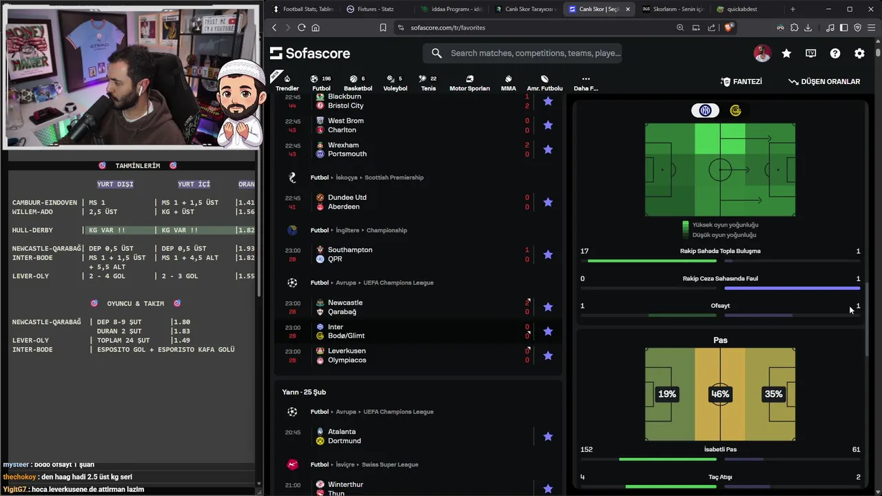Open the TV schedule icon
Image resolution: width=882 pixels, height=496 pixels.
[811, 53]
